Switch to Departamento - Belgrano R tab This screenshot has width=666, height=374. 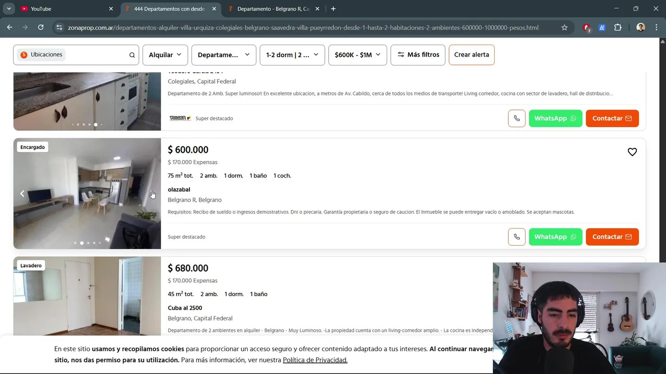pyautogui.click(x=274, y=9)
